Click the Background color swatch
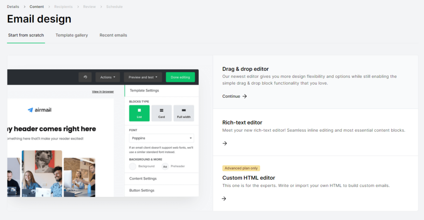424x220 pixels. [132, 167]
